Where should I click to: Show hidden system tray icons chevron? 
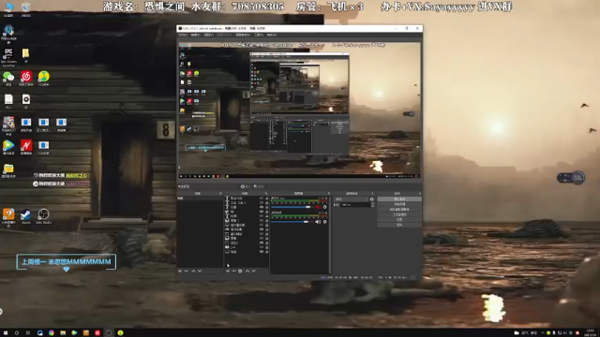tap(542, 333)
